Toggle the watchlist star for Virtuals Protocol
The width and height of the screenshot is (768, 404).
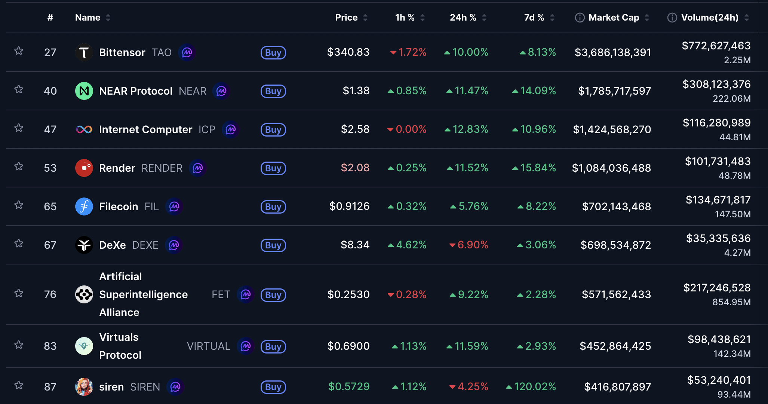click(x=19, y=345)
